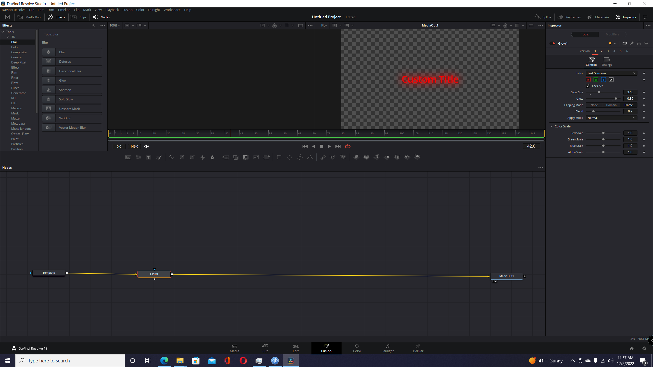Lock the Glow1 node controls
The height and width of the screenshot is (367, 653).
(x=639, y=43)
